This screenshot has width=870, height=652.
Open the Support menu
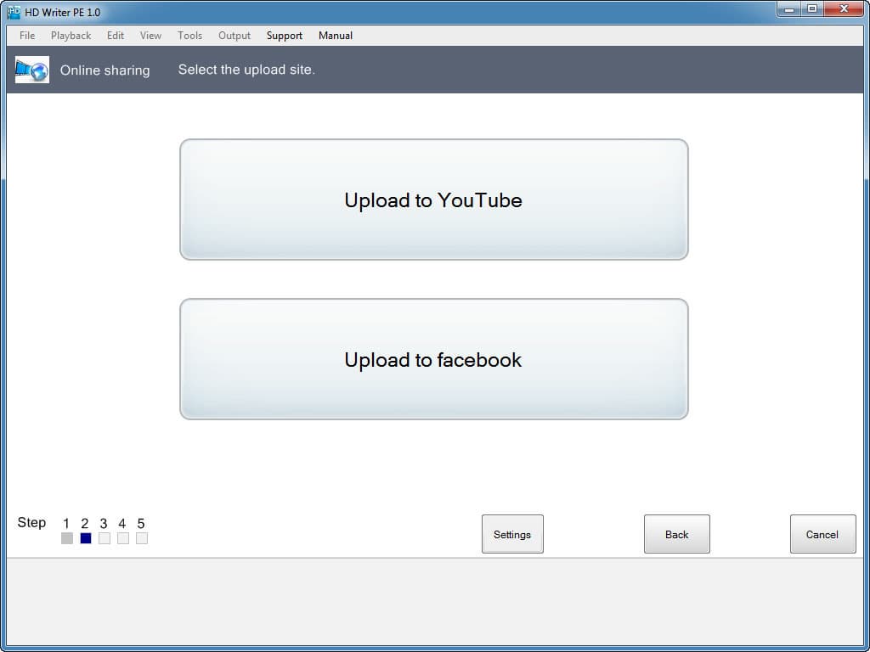[x=284, y=36]
